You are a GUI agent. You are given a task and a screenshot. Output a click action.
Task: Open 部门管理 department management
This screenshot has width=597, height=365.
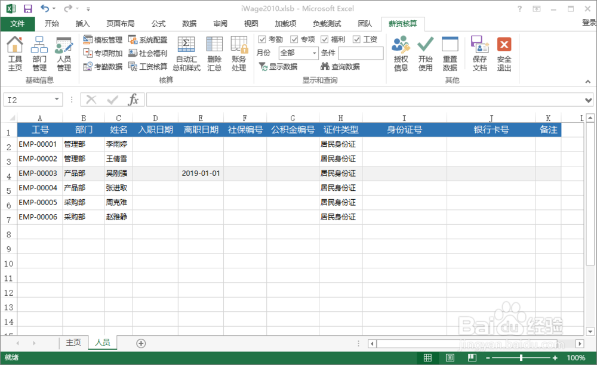point(39,53)
